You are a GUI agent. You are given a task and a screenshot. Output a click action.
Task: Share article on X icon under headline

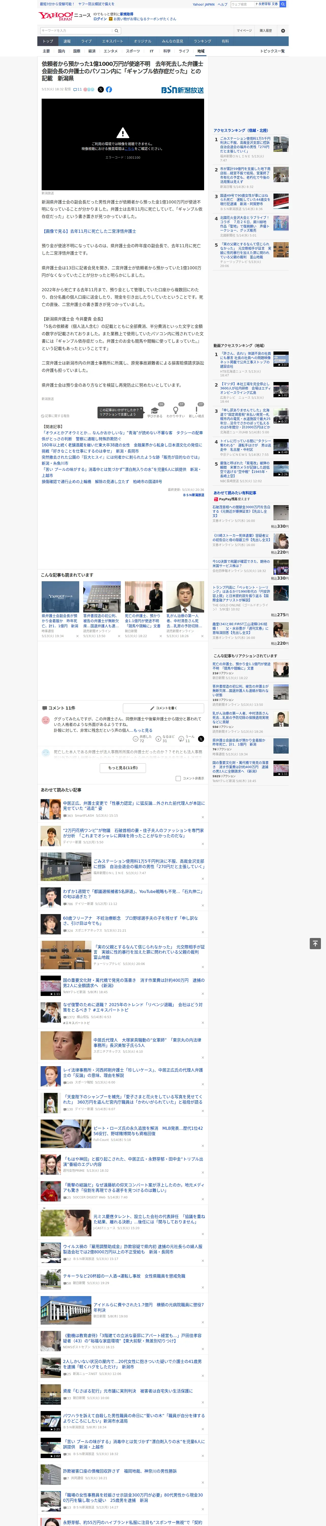pyautogui.click(x=101, y=90)
